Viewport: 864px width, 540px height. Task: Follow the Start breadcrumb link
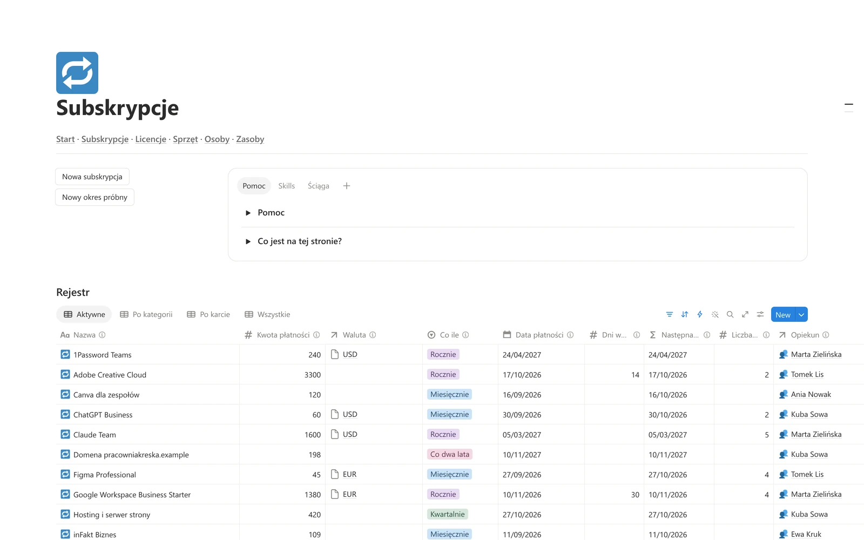point(65,139)
